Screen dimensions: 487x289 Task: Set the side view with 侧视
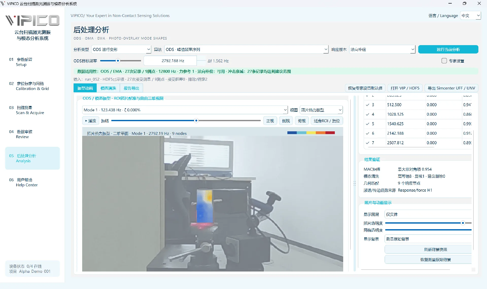pyautogui.click(x=286, y=121)
